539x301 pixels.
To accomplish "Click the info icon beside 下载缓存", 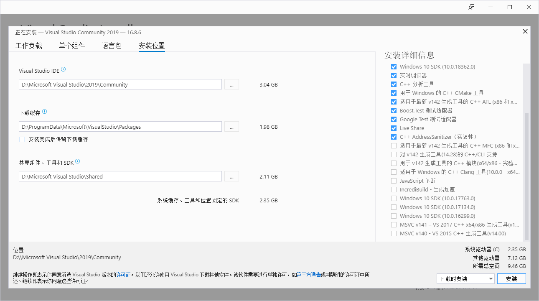I will coord(45,112).
